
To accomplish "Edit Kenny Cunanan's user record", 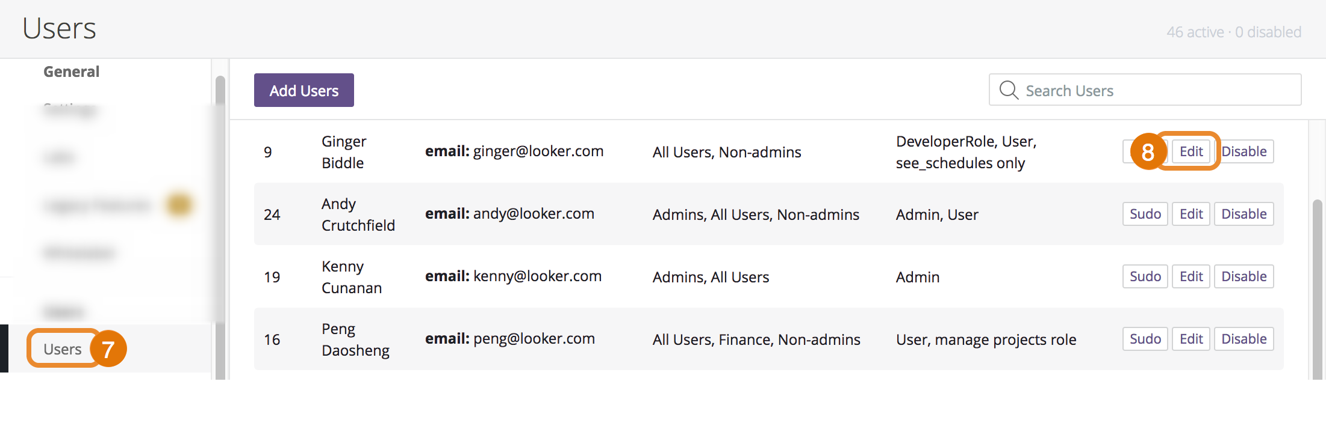I will click(x=1191, y=276).
